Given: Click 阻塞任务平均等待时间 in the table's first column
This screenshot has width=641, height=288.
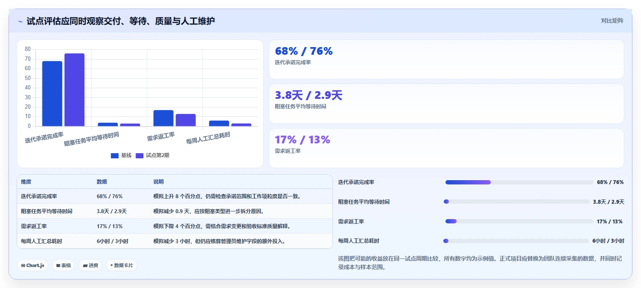Looking at the screenshot, I should [x=47, y=211].
